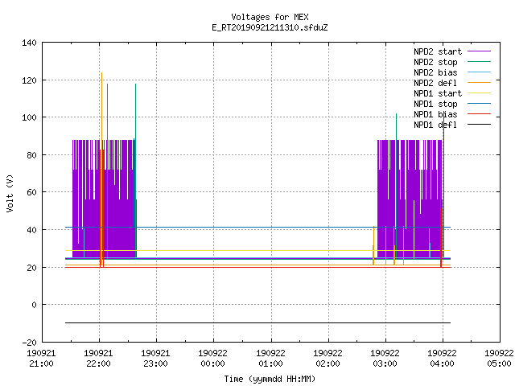
Task: Click the orange NPD2 defl legend line
Action: [x=480, y=82]
